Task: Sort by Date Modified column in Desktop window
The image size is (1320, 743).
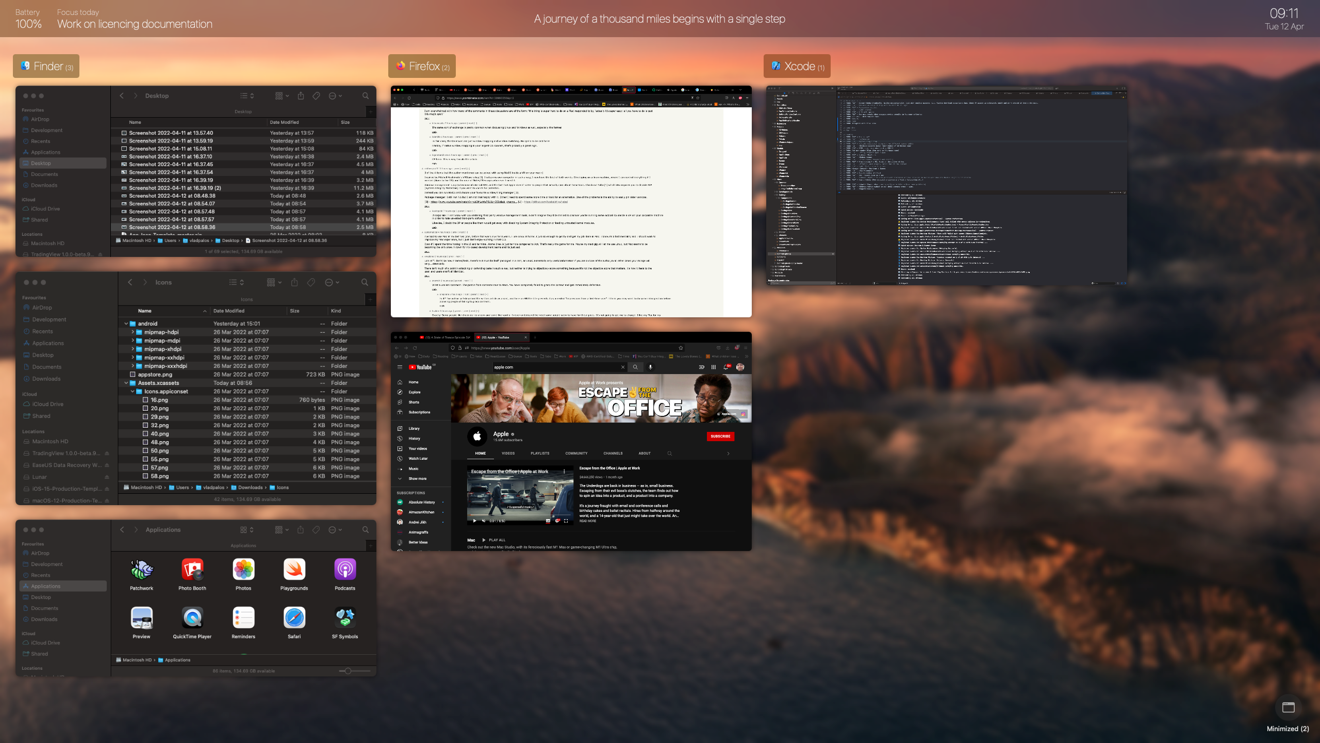Action: pos(284,122)
